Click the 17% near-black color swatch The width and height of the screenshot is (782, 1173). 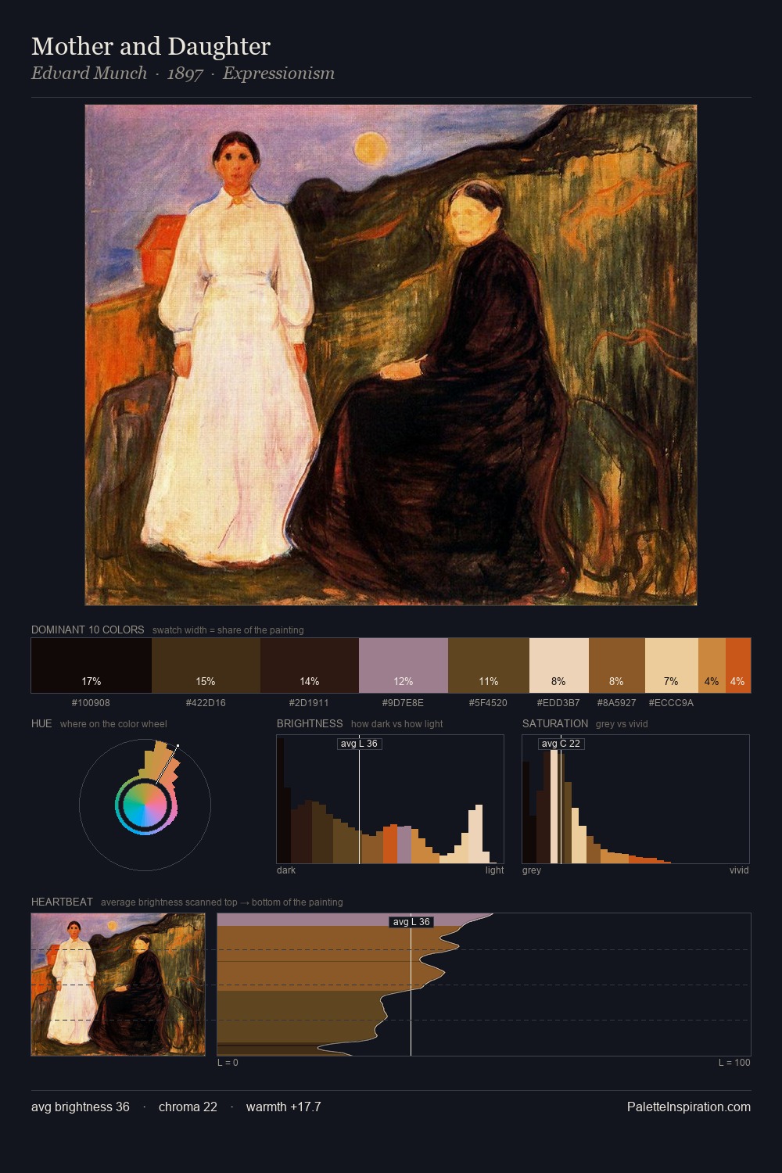coord(91,665)
